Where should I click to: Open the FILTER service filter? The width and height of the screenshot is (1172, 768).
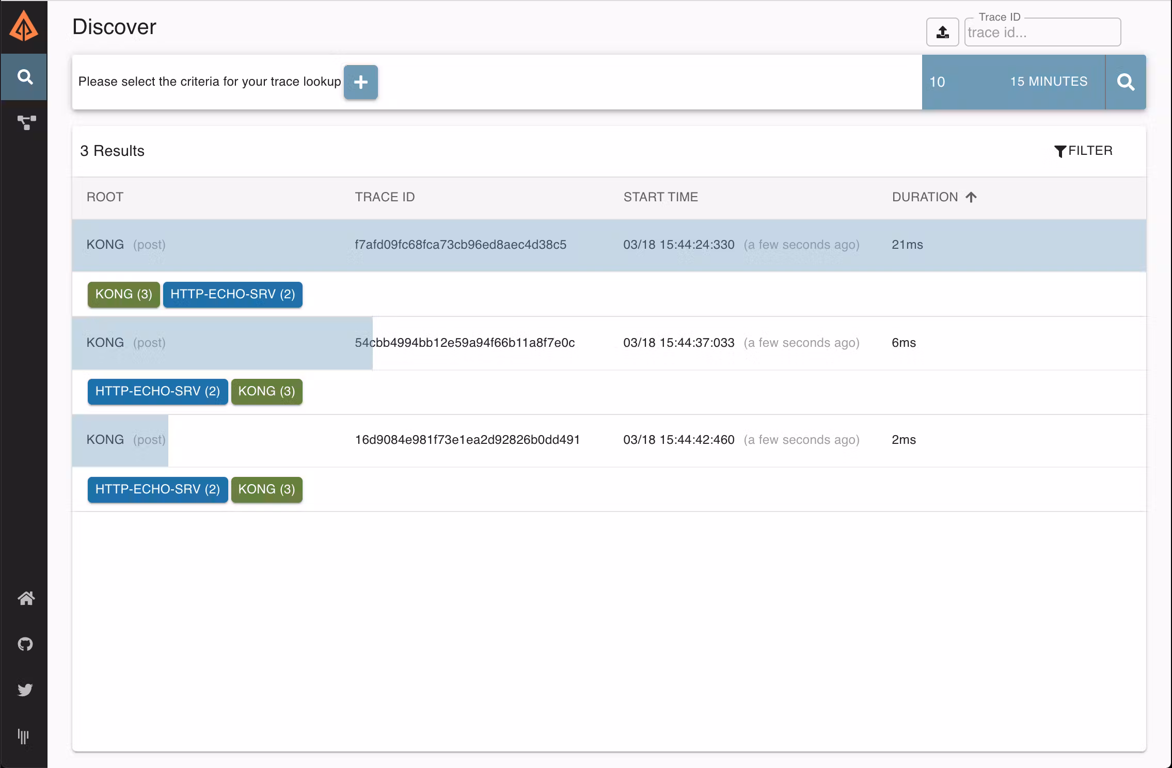pyautogui.click(x=1083, y=151)
